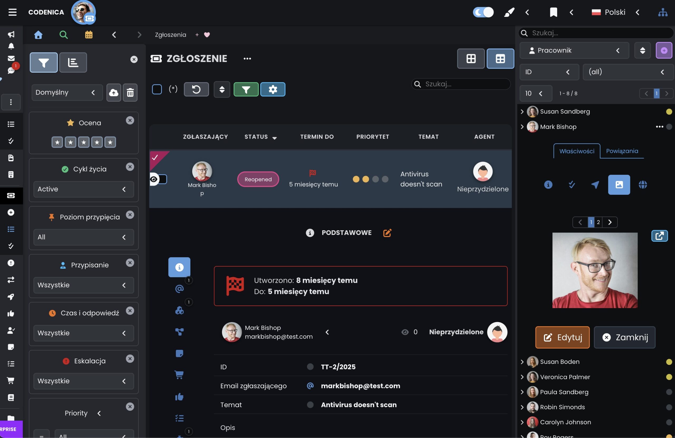Click the Szukaj search field in the right panel
The height and width of the screenshot is (438, 675).
(x=596, y=33)
